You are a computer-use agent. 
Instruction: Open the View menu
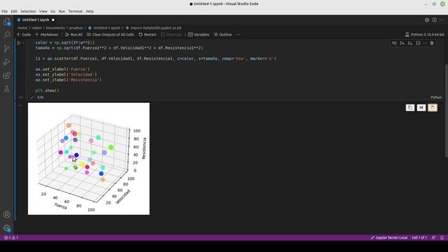pos(43,11)
